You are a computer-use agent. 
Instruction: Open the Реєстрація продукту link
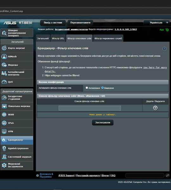pos(88,175)
